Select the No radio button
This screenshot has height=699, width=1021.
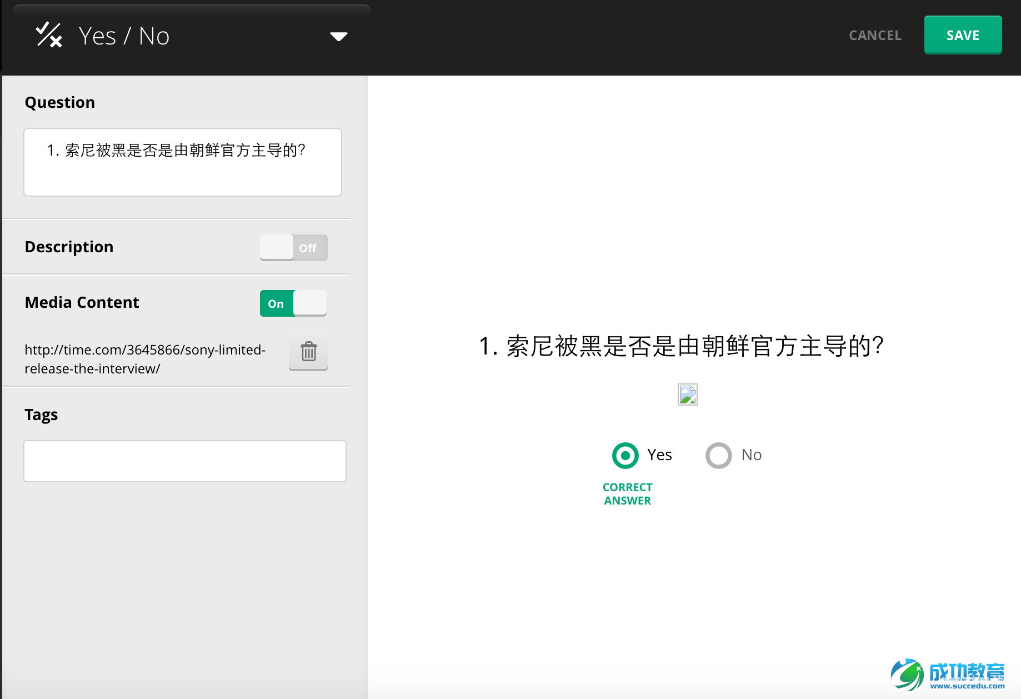pos(718,455)
